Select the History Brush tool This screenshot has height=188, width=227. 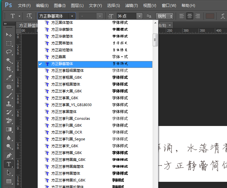pyautogui.click(x=9, y=112)
